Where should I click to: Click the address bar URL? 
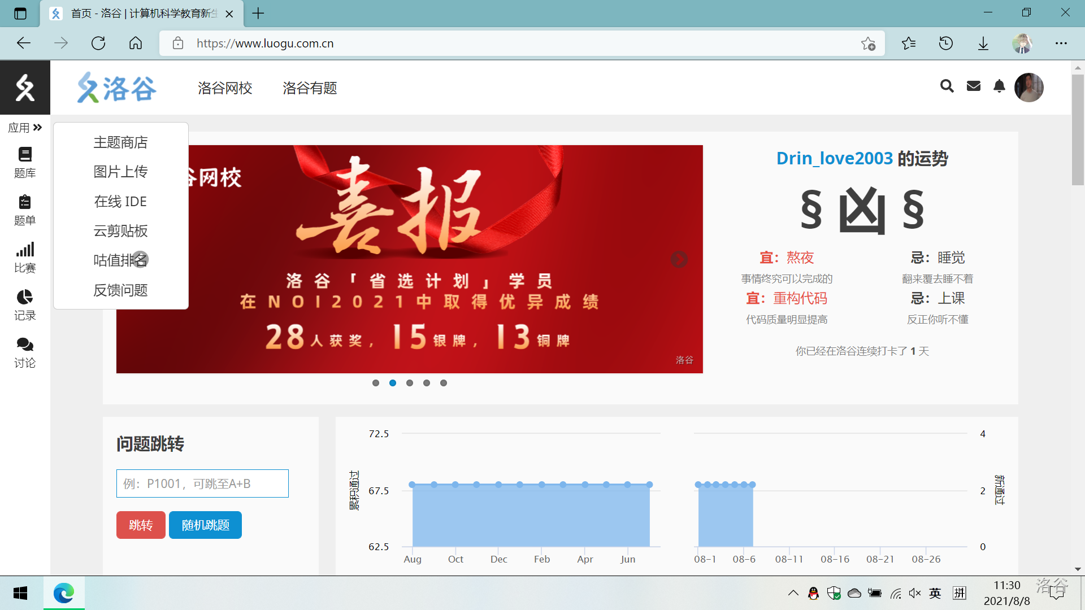[x=265, y=43]
